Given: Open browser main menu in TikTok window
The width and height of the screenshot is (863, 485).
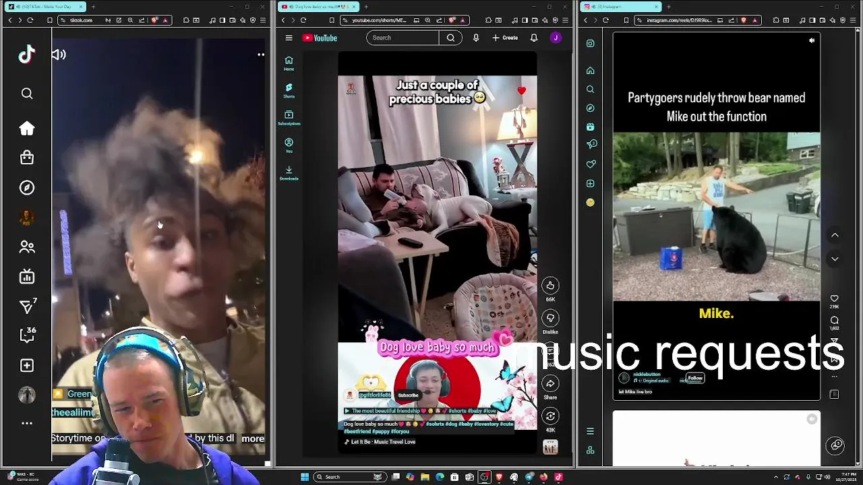Looking at the screenshot, I should coord(263,20).
